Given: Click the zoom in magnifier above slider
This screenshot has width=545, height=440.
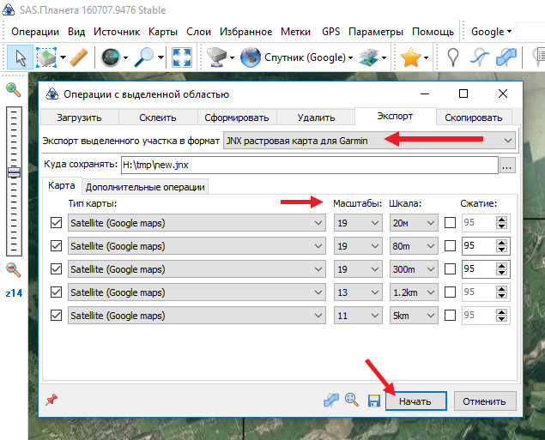Looking at the screenshot, I should click(x=14, y=89).
